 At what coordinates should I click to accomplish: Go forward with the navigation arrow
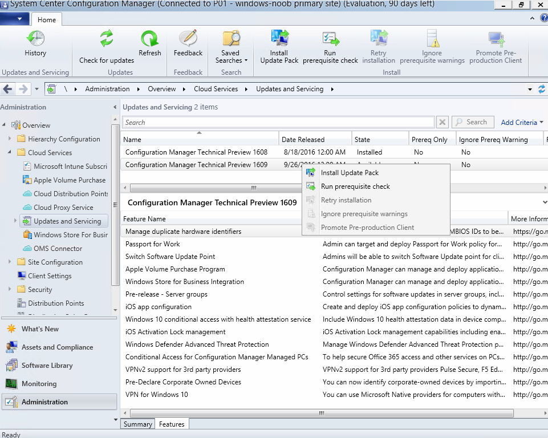pyautogui.click(x=23, y=89)
